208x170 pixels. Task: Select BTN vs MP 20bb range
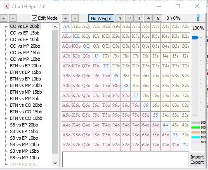point(26,85)
